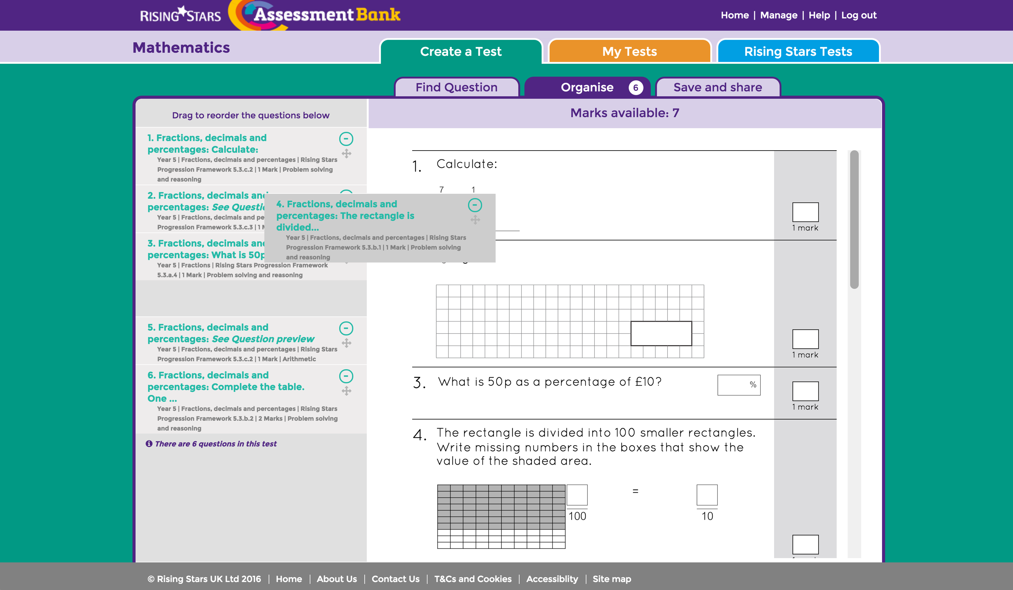Remove question 5 using its minus icon
Image resolution: width=1013 pixels, height=590 pixels.
click(x=347, y=328)
